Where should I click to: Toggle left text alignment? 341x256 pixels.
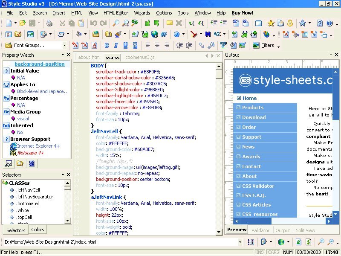(148, 45)
